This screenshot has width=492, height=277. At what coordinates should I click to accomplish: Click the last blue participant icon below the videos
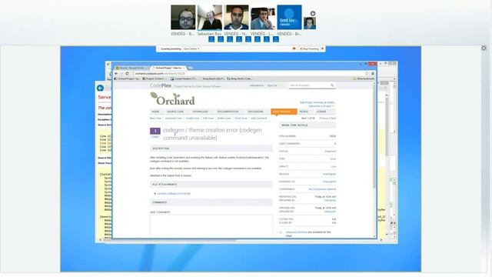coord(276,39)
